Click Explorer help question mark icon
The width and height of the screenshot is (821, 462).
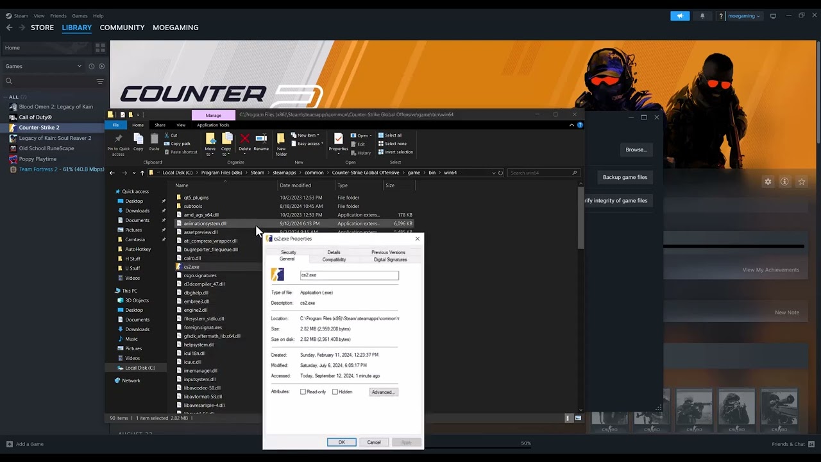coord(580,125)
